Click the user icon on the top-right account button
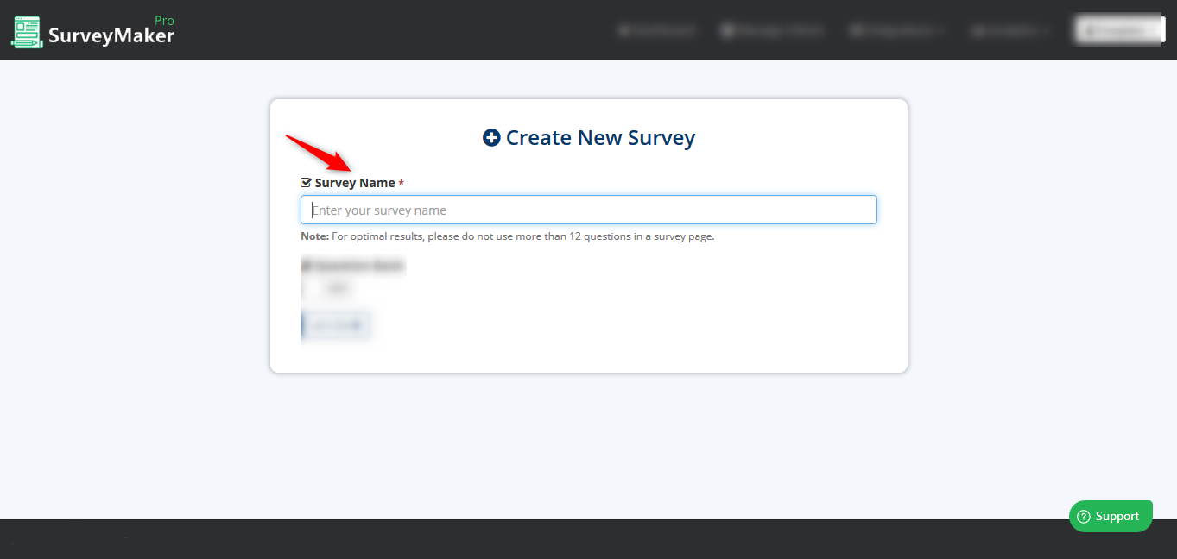Viewport: 1177px width, 559px height. point(1090,28)
